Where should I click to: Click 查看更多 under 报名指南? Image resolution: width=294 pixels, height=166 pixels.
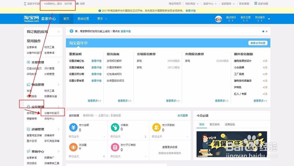[x=124, y=101]
